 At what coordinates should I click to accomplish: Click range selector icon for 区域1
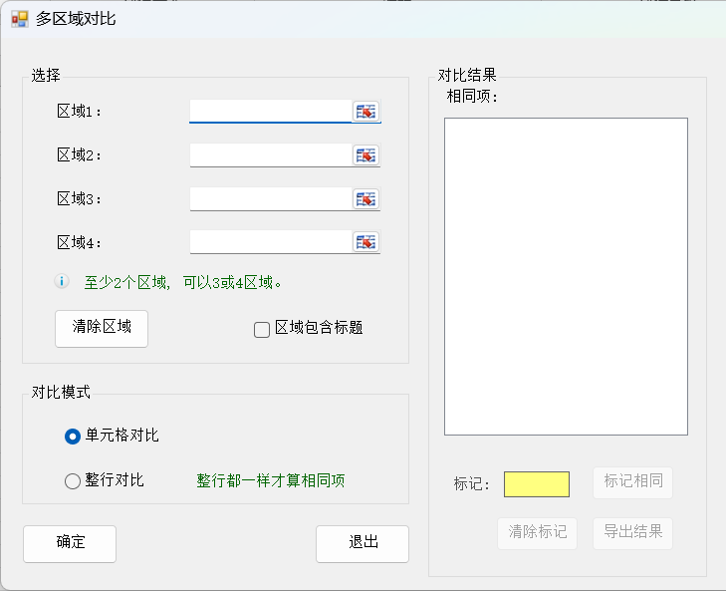point(365,112)
